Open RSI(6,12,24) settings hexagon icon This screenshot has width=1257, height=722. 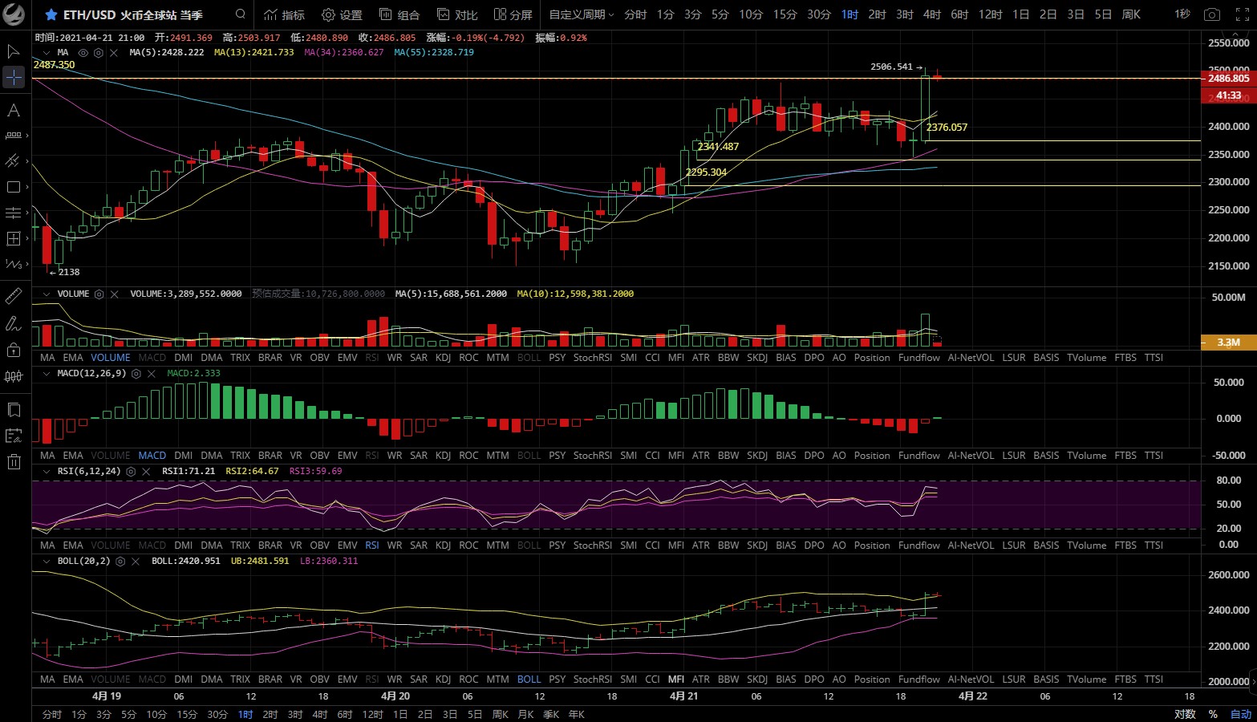[131, 472]
